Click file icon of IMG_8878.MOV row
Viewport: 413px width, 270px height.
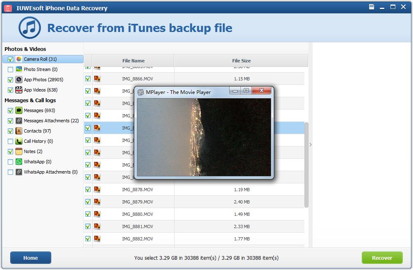[97, 189]
